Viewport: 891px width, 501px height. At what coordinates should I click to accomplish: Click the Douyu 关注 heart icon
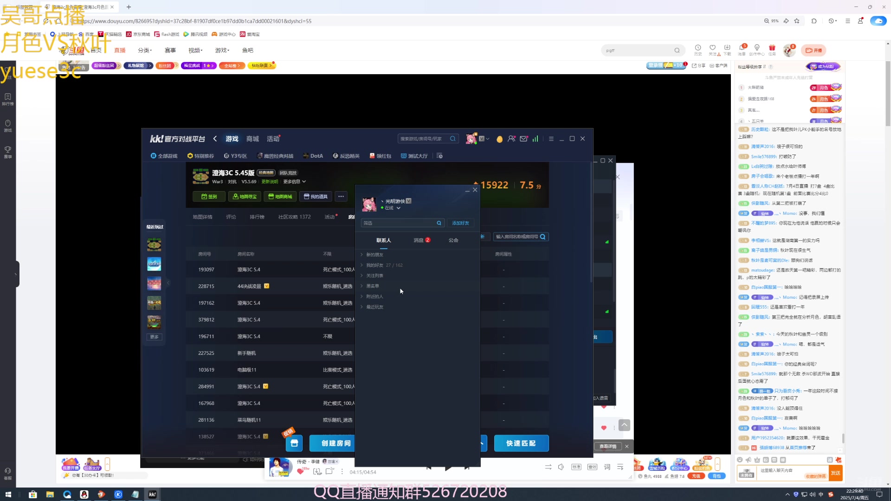click(x=713, y=50)
